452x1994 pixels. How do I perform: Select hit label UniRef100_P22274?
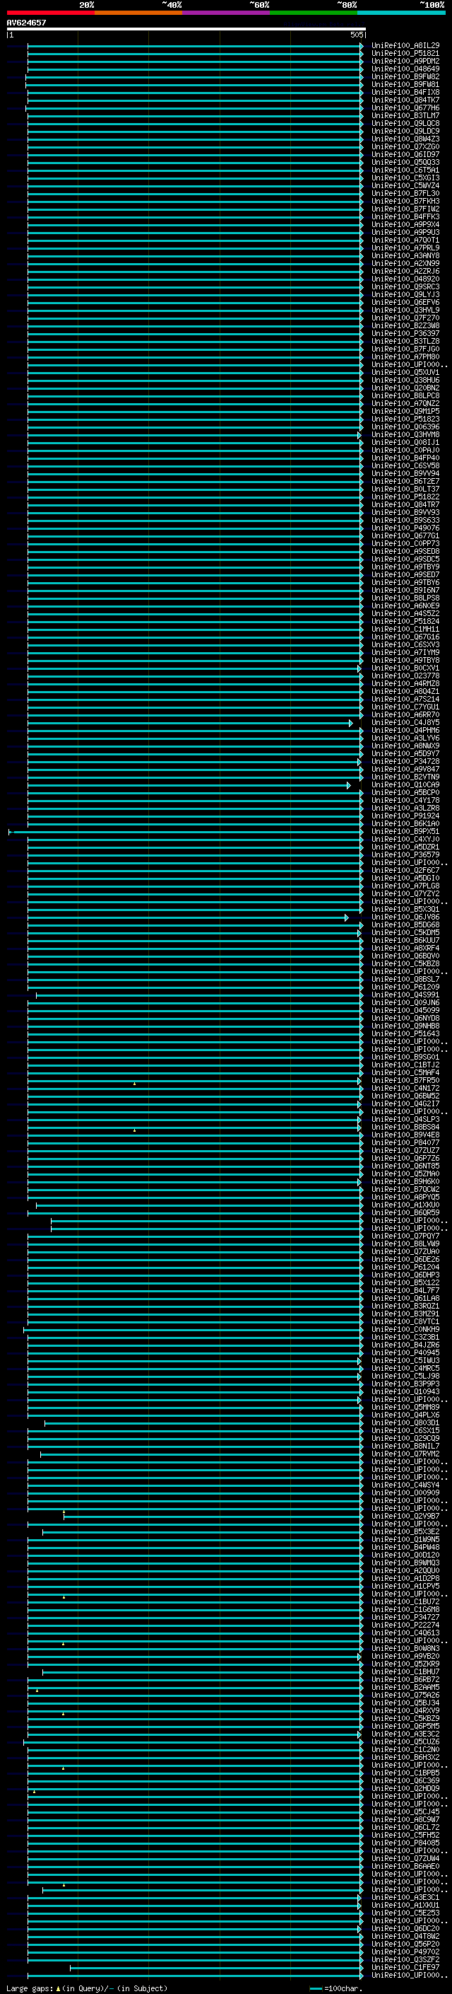click(405, 1625)
